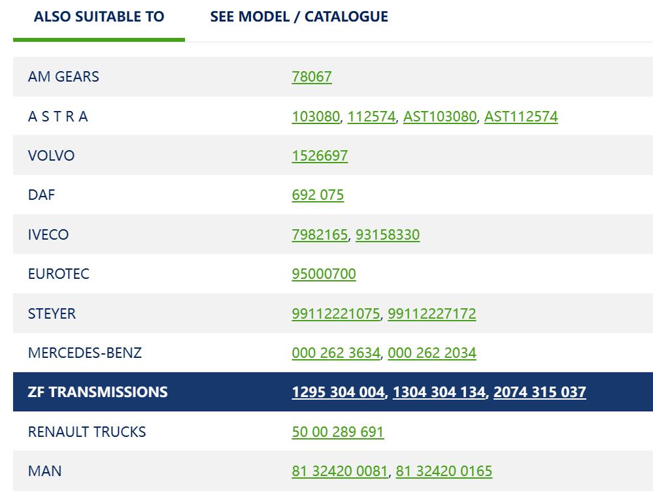
Task: Open Iveco reference 93158330
Action: 388,235
